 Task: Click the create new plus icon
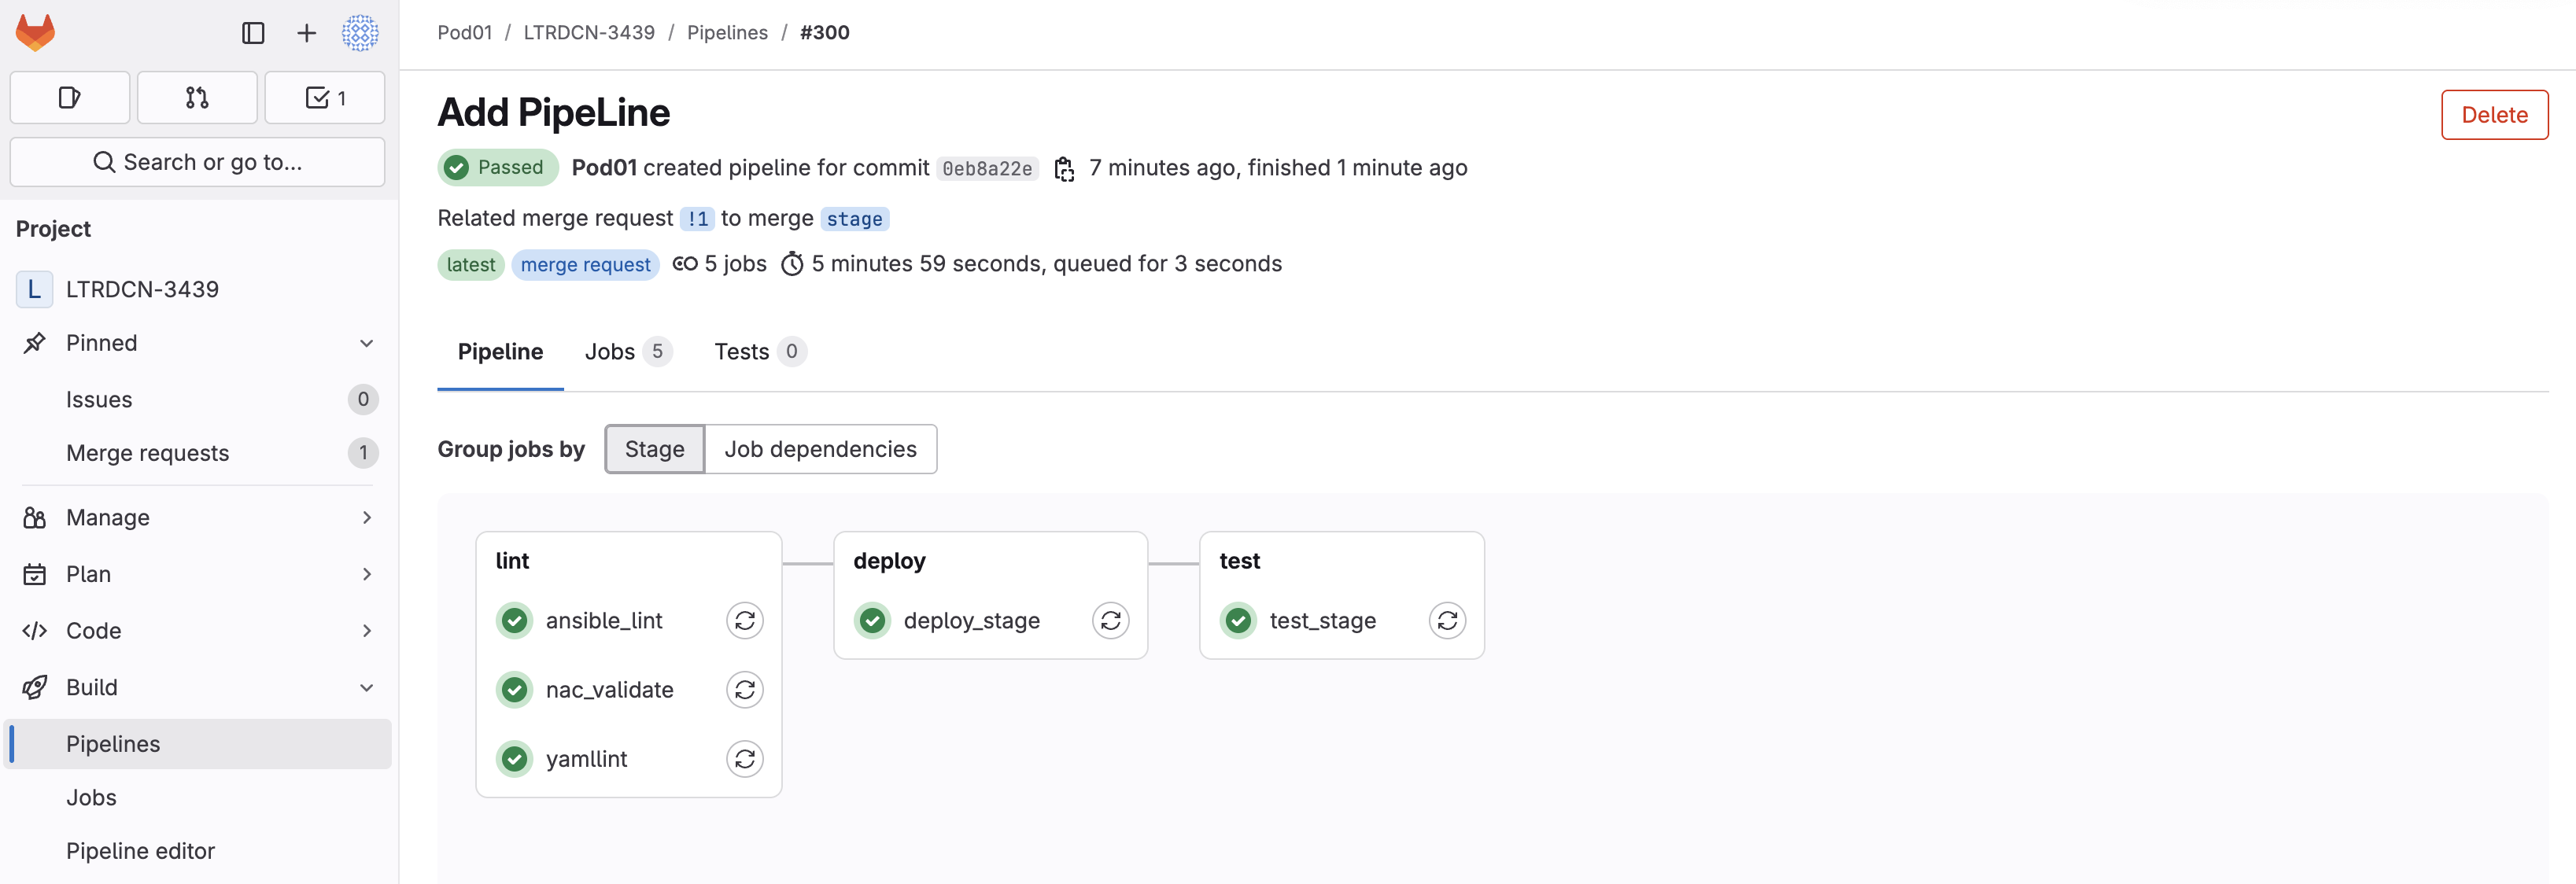(306, 33)
